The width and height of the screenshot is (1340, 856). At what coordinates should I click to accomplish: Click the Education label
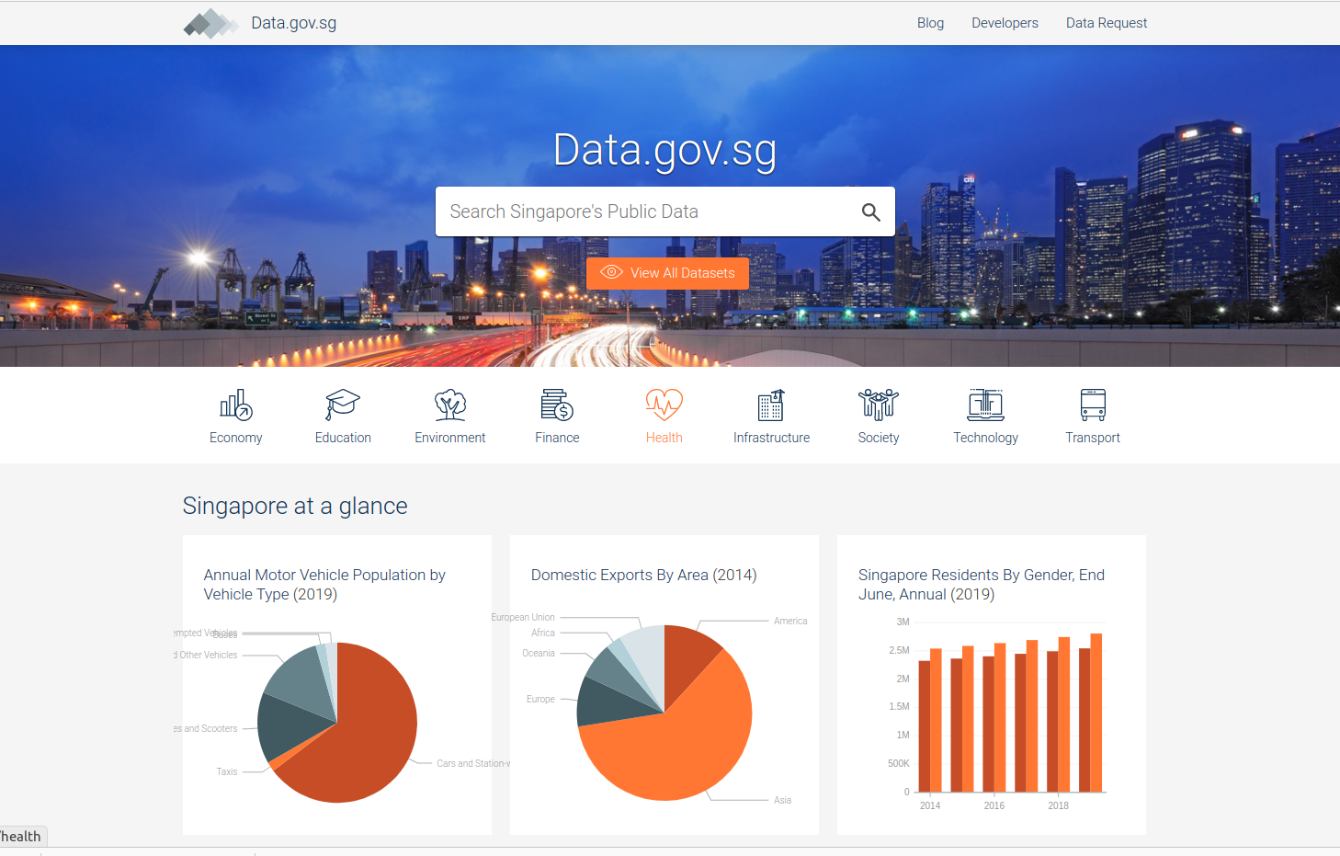(x=343, y=438)
